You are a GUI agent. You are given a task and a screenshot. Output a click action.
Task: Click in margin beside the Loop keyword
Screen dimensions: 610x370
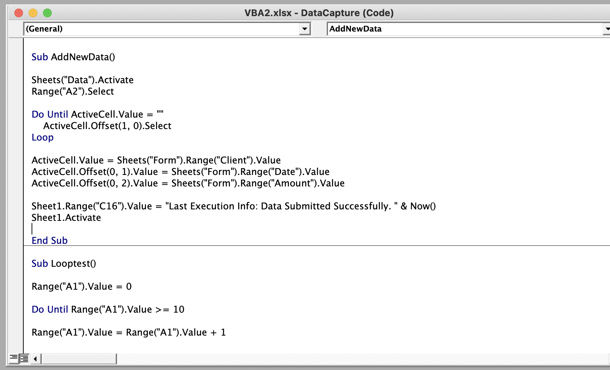(16, 137)
